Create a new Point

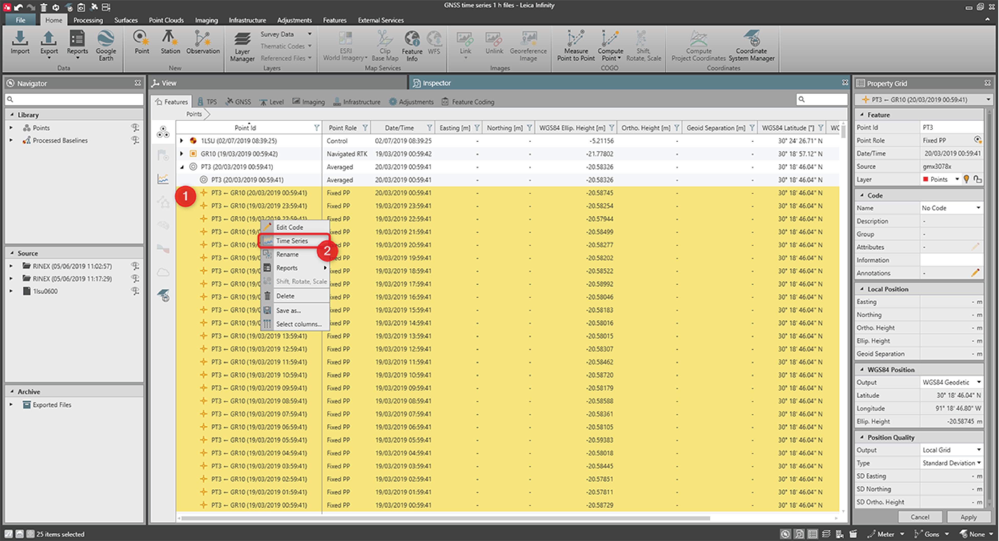pyautogui.click(x=142, y=42)
